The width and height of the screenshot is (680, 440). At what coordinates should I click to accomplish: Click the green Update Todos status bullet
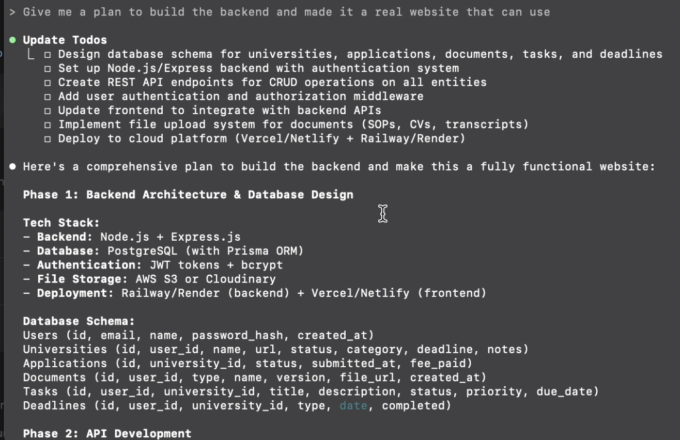coord(12,40)
